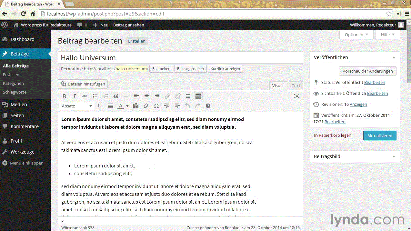Insert a bulleted list
The width and height of the screenshot is (411, 231).
(x=95, y=96)
